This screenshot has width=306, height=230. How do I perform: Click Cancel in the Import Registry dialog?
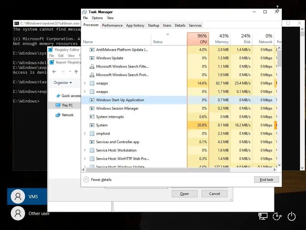point(215,194)
